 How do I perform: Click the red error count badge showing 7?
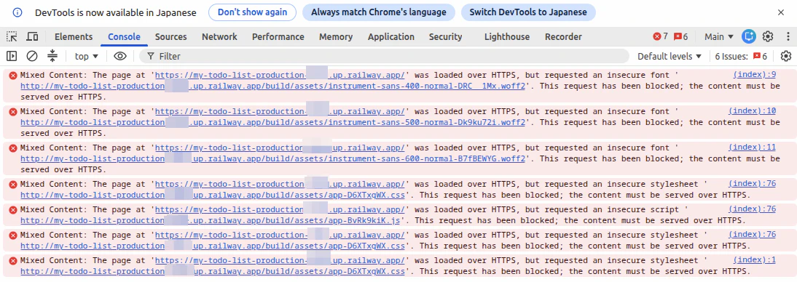[x=660, y=36]
